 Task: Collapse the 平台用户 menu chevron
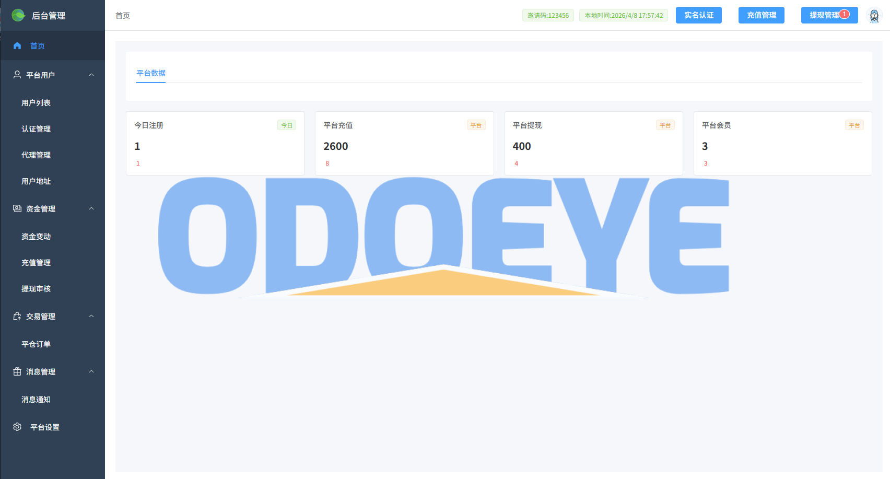click(x=91, y=75)
